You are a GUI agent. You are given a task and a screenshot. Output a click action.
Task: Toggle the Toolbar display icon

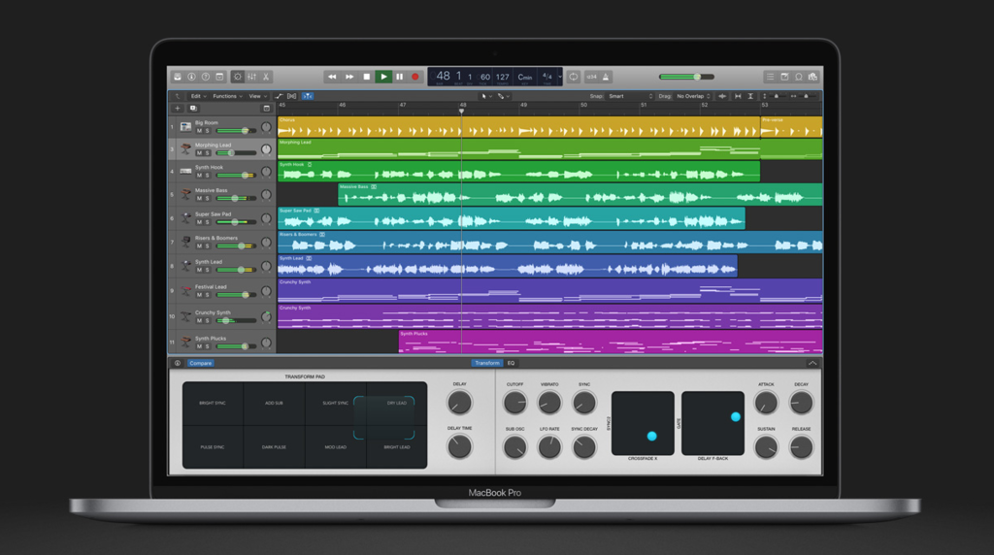220,77
